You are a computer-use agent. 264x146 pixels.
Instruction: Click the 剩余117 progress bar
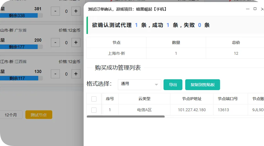(21, 78)
